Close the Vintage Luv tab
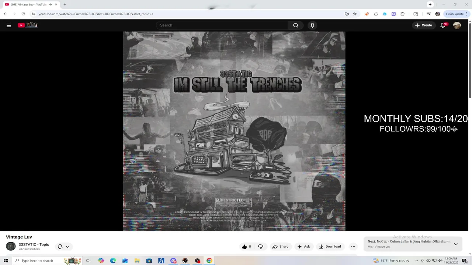Screen dimensions: 472x265 (56, 4)
